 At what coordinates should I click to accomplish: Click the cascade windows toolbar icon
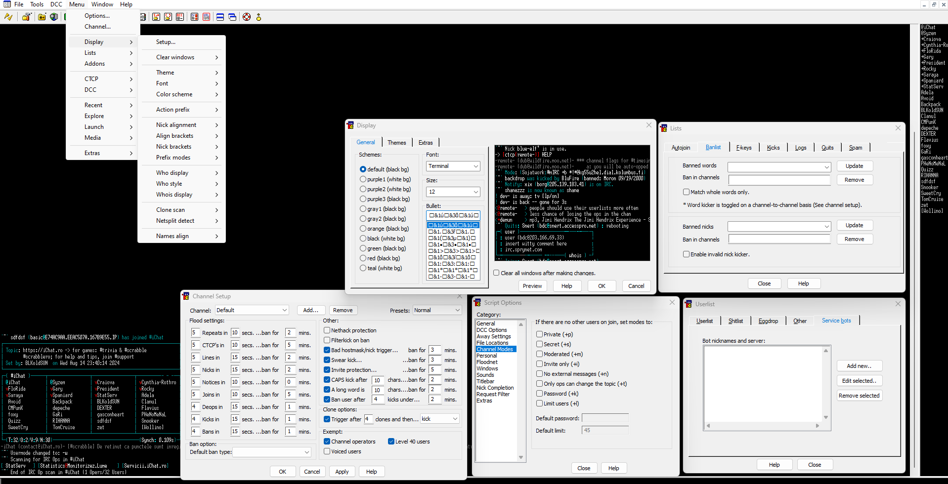tap(232, 17)
